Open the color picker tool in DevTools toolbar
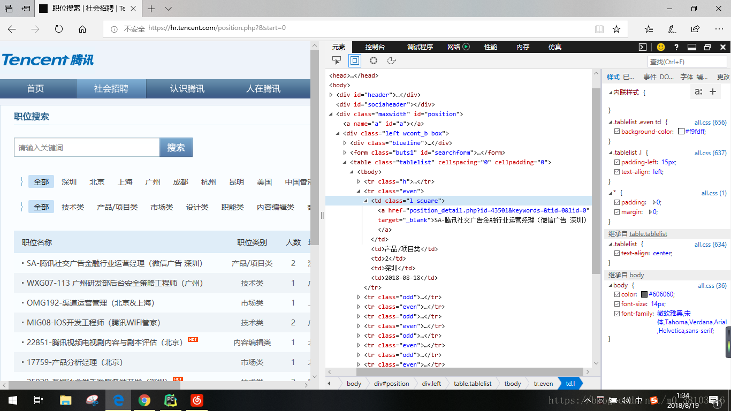 374,60
